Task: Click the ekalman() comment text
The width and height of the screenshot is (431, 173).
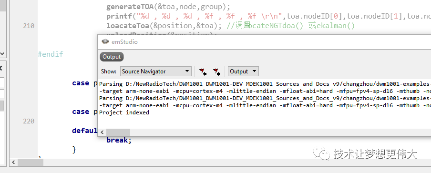Action: click(336, 26)
